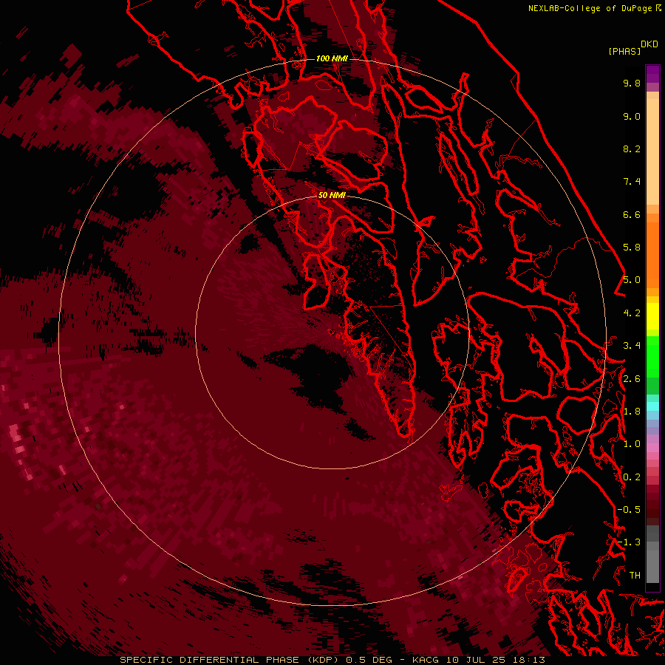The image size is (665, 665).
Task: Click the 4.2 value on color scale
Action: [x=632, y=313]
